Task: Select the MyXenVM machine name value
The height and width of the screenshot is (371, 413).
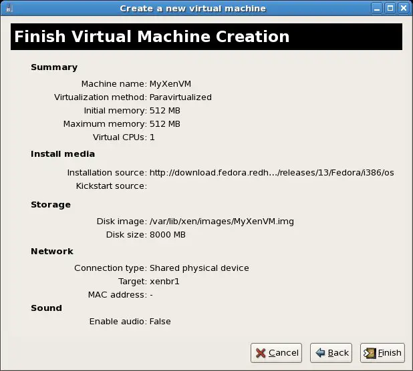Action: pos(170,84)
